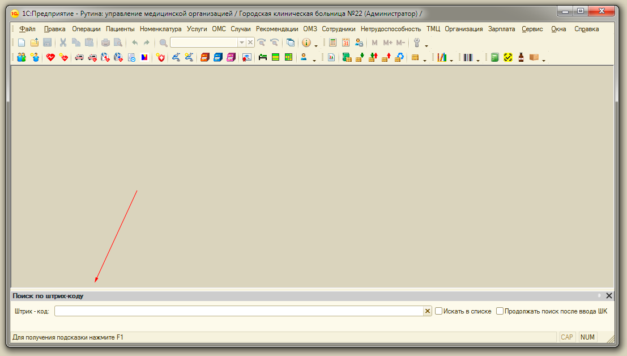Enable the 'Искать в списке' checkbox
The height and width of the screenshot is (356, 627).
coord(439,311)
